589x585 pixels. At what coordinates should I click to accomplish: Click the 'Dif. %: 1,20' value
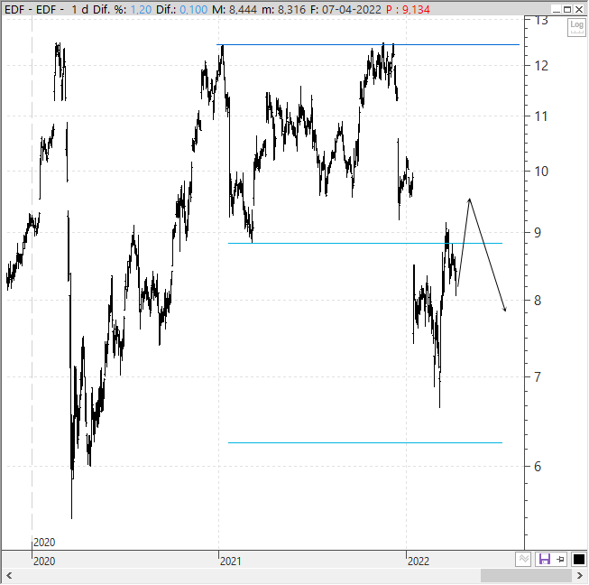[x=123, y=9]
